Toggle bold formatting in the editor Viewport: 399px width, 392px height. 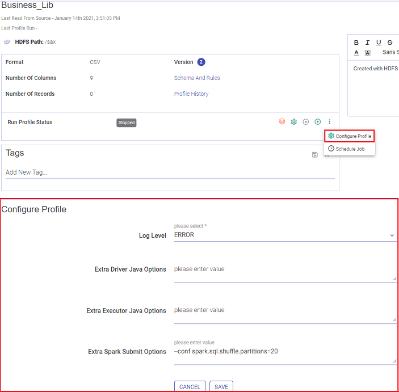356,43
